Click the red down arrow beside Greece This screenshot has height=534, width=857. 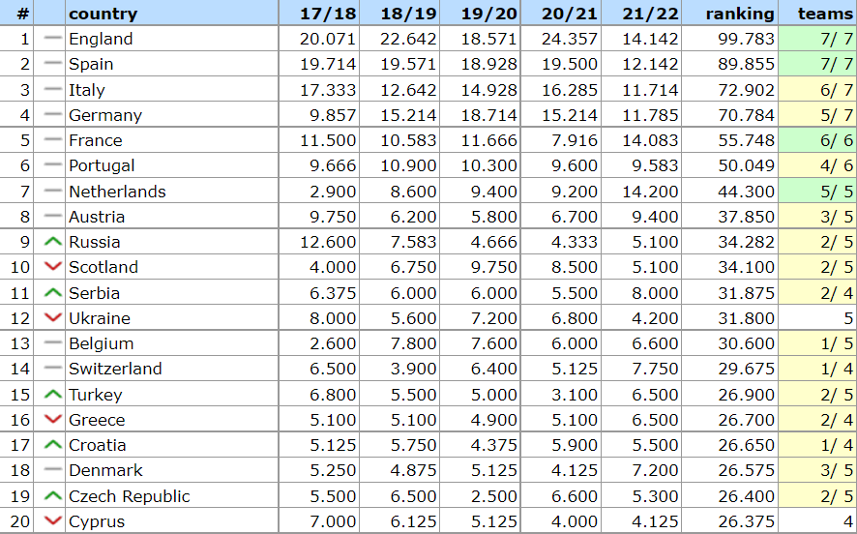[x=52, y=420]
